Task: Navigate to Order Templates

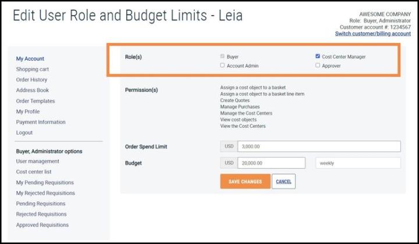Action: pyautogui.click(x=35, y=101)
